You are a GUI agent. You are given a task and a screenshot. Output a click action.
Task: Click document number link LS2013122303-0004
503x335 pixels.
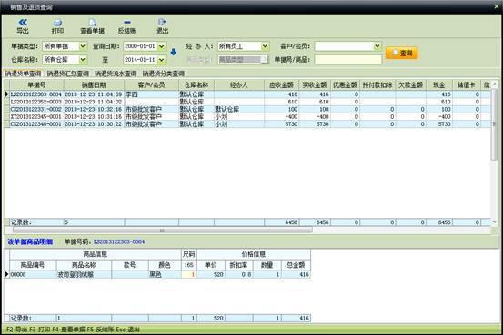[x=119, y=241]
